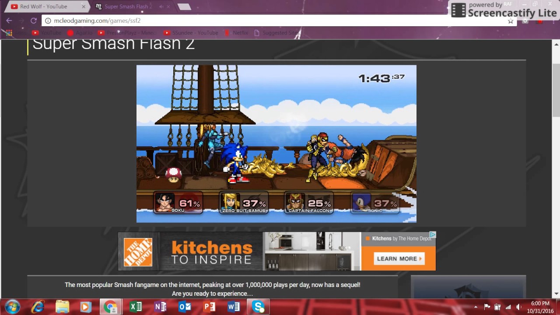Mute the Super Smash Flash tab audio icon
This screenshot has height=315, width=560.
tap(161, 7)
